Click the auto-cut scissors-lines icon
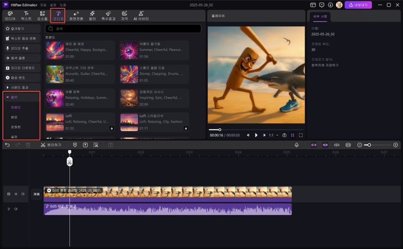Viewport: 403px width, 249px height. pos(96,145)
